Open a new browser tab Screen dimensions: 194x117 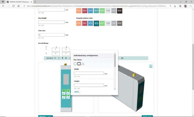(35, 2)
